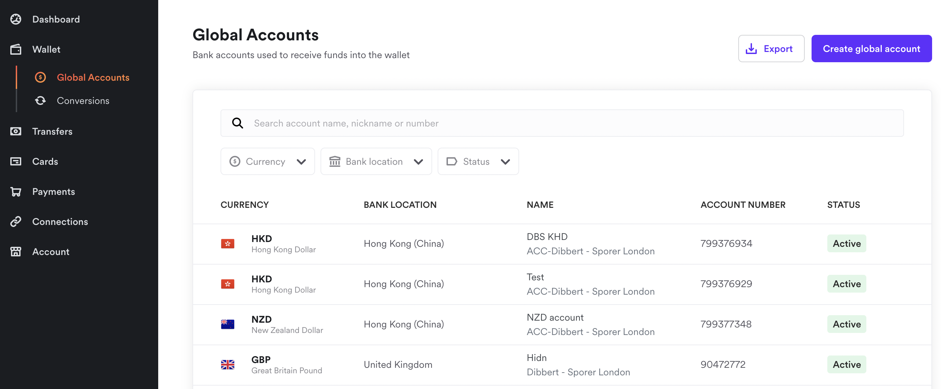Image resolution: width=941 pixels, height=389 pixels.
Task: Click the Create global account button
Action: 871,48
